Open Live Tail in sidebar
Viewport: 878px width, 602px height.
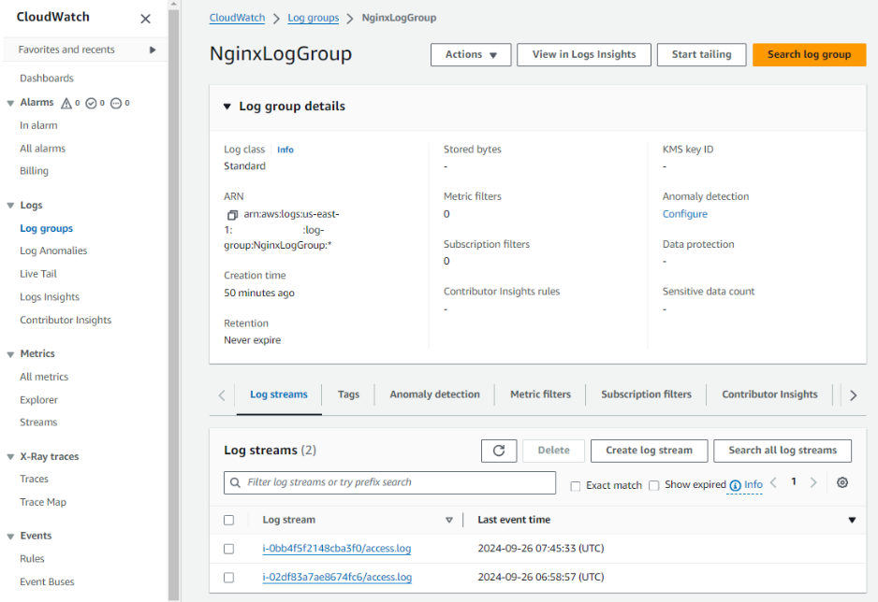(x=38, y=274)
